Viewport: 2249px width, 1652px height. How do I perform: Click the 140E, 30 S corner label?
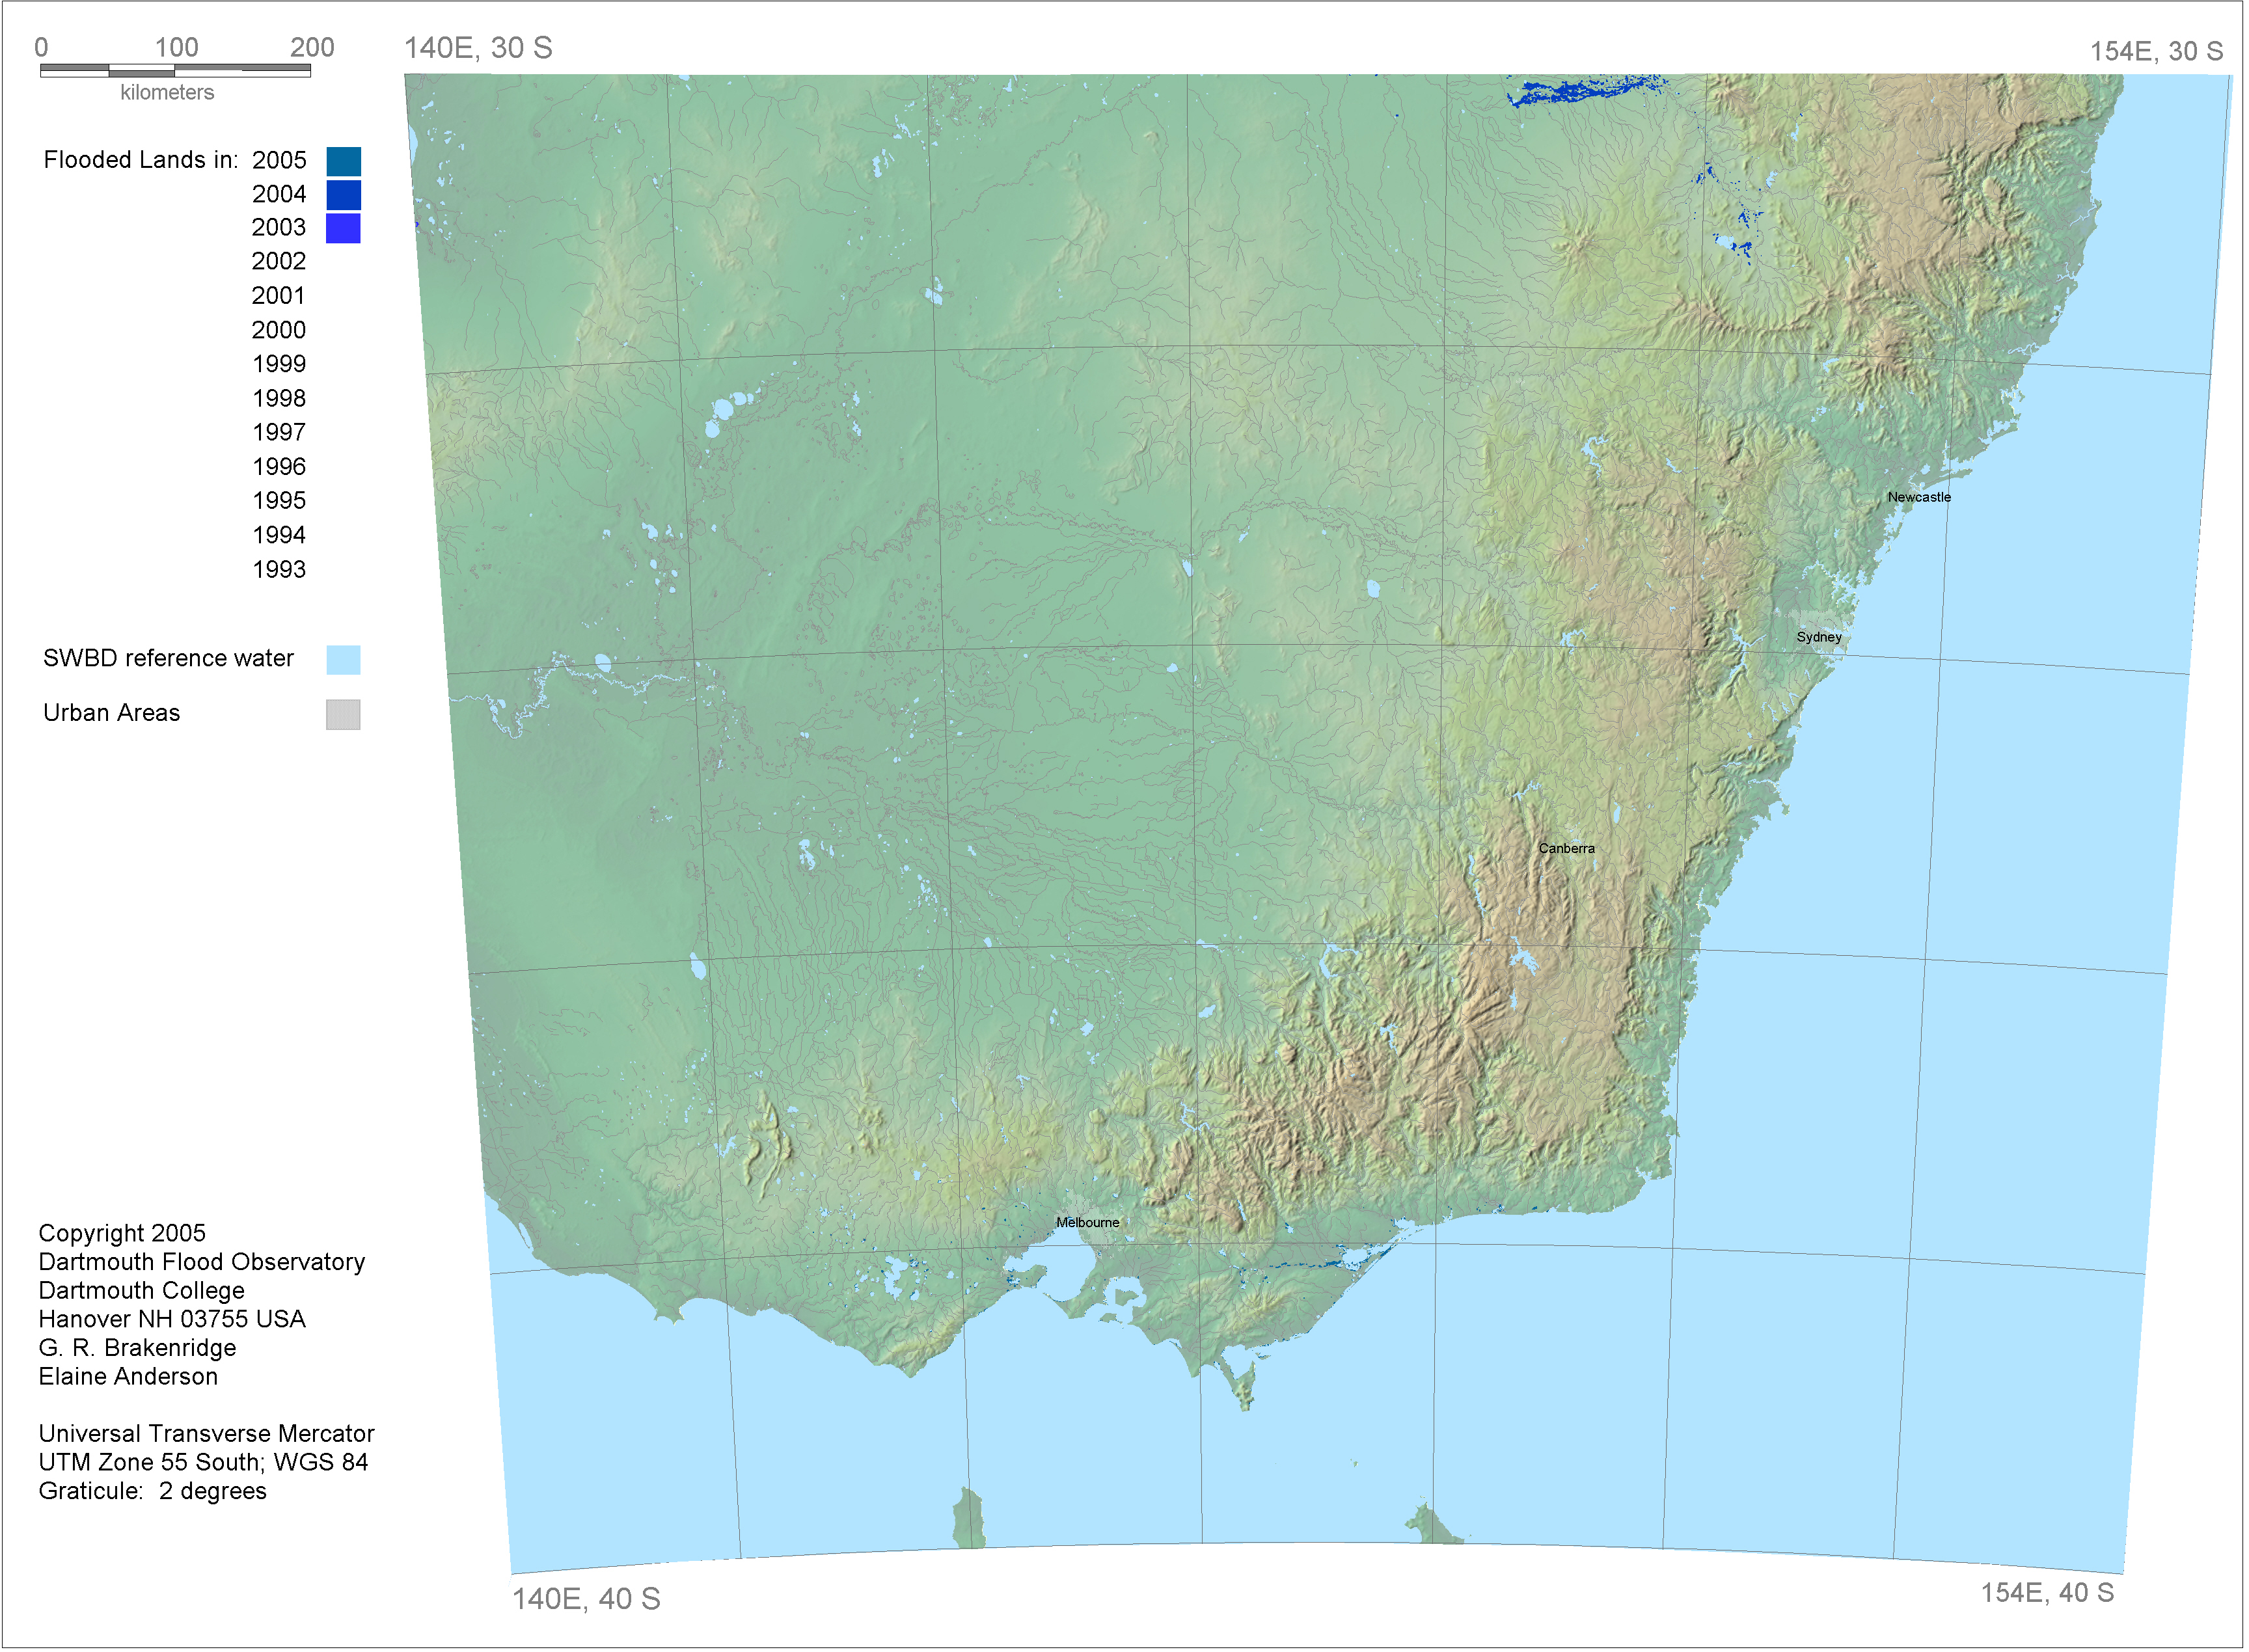478,48
